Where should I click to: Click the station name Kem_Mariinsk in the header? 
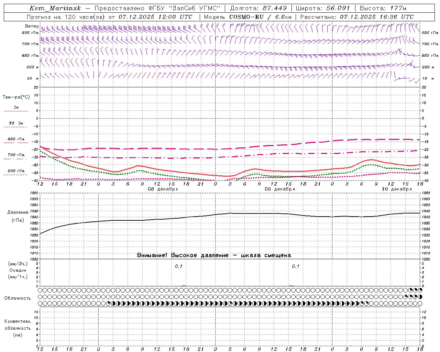[x=55, y=8]
